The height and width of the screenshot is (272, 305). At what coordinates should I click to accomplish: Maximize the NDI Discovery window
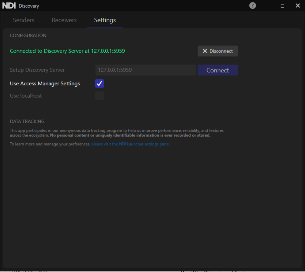point(282,6)
